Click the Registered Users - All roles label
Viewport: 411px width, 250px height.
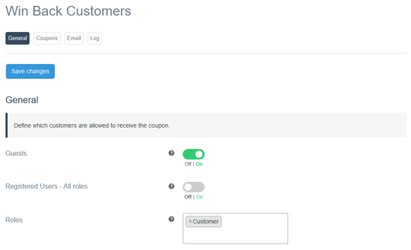point(47,186)
